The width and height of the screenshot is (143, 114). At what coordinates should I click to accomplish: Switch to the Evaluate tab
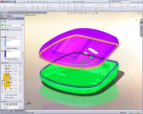(x=25, y=12)
